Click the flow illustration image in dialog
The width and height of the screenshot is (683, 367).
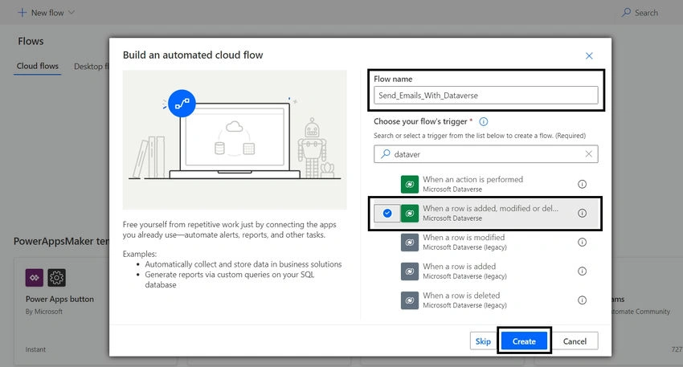(235, 140)
